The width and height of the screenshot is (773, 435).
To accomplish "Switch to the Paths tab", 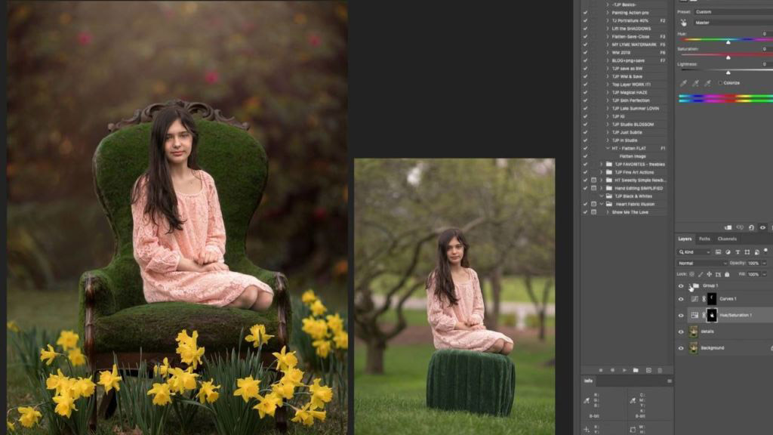I will [x=704, y=239].
